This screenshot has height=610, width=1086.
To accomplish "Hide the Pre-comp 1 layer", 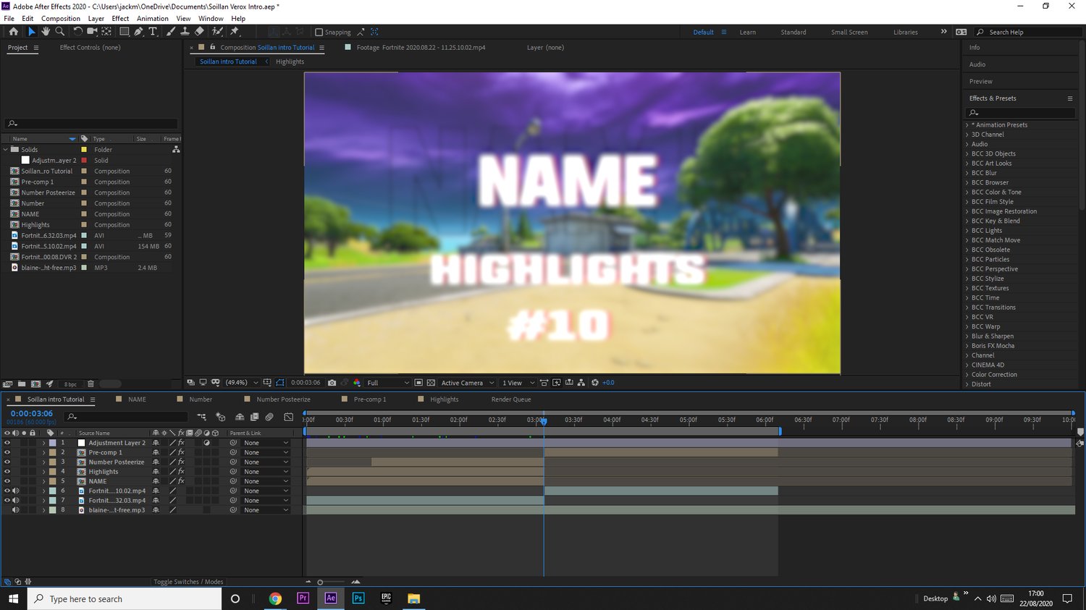I will tap(7, 452).
